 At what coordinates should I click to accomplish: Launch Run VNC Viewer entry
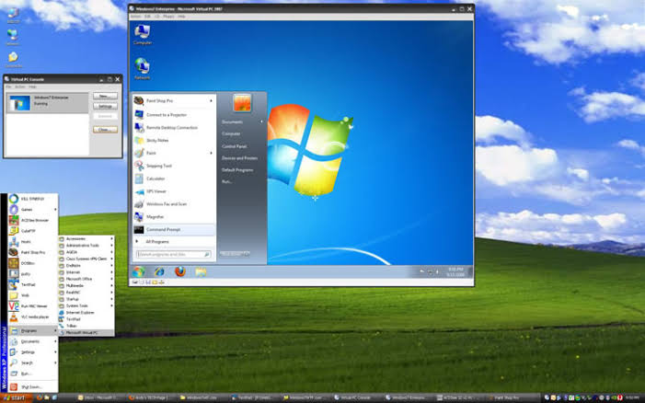(32, 306)
